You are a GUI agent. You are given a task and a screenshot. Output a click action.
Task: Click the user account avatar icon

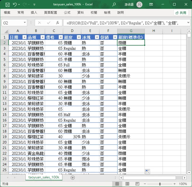139,4
